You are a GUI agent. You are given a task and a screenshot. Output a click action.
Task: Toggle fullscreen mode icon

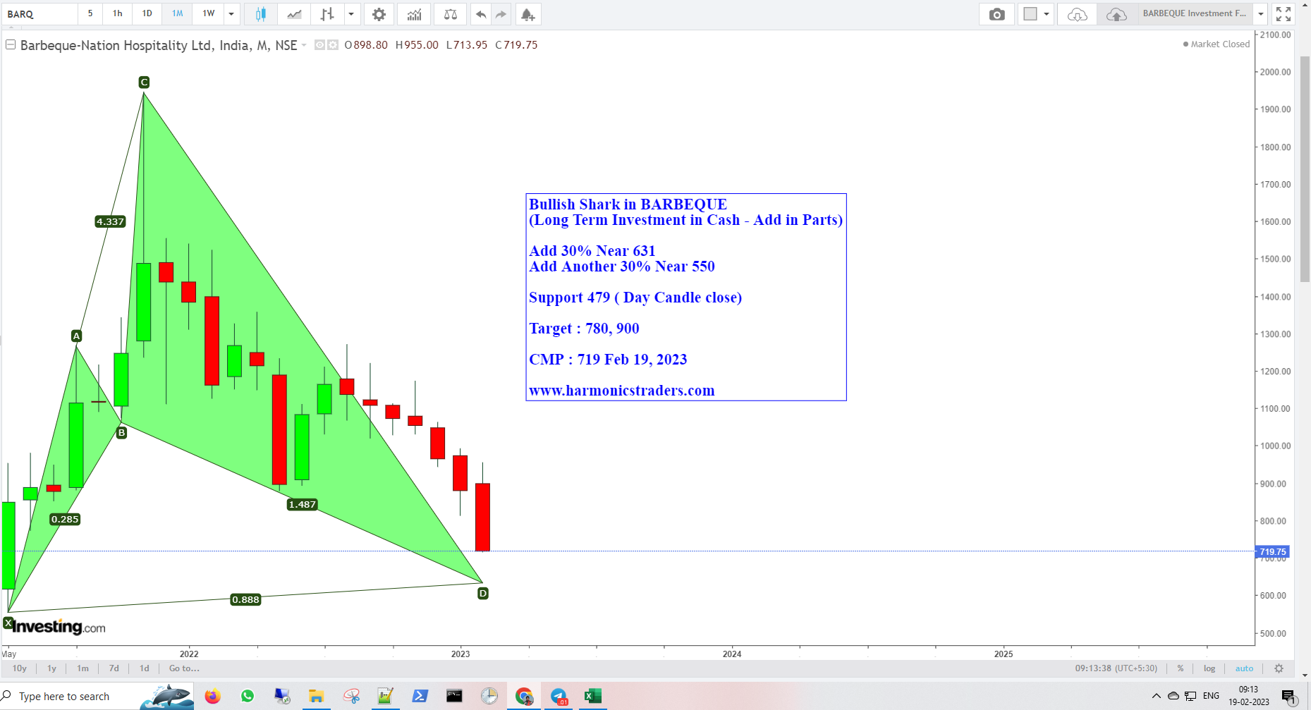tap(1283, 14)
